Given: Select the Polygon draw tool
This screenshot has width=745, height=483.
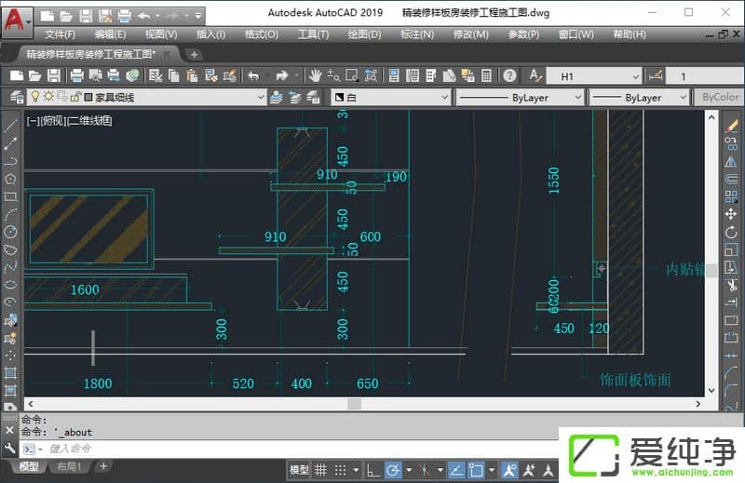Looking at the screenshot, I should (x=10, y=179).
